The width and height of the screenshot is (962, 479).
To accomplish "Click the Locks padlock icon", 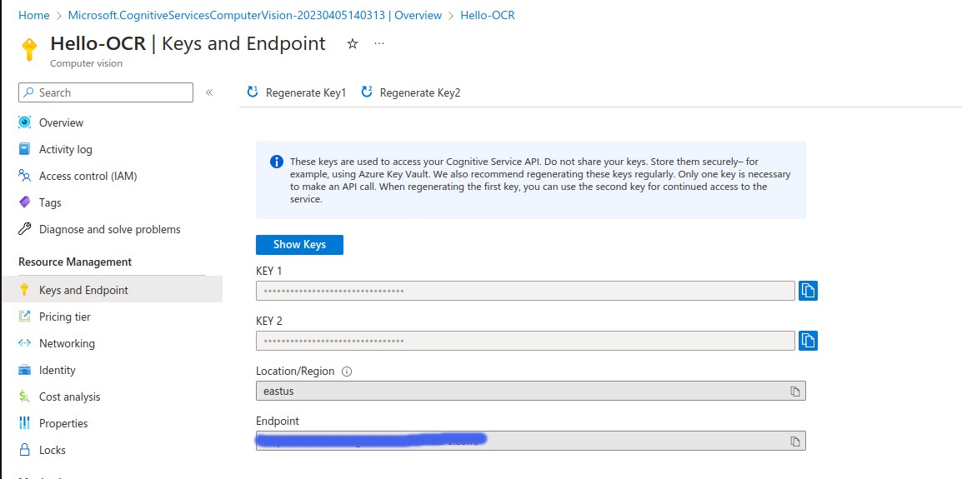I will point(24,450).
